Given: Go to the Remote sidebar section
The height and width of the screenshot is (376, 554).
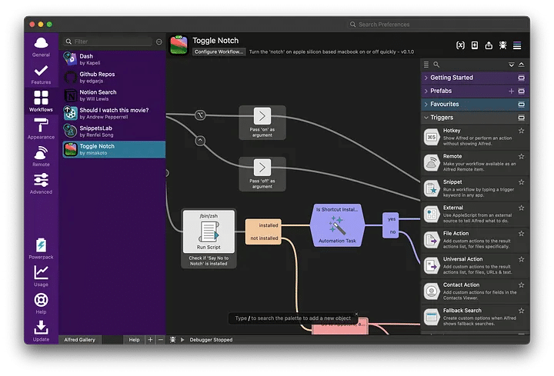Looking at the screenshot, I should (41, 156).
